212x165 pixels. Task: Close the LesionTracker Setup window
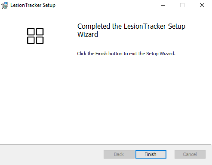202,5
